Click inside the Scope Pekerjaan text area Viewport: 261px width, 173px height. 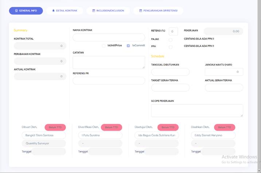(197, 111)
